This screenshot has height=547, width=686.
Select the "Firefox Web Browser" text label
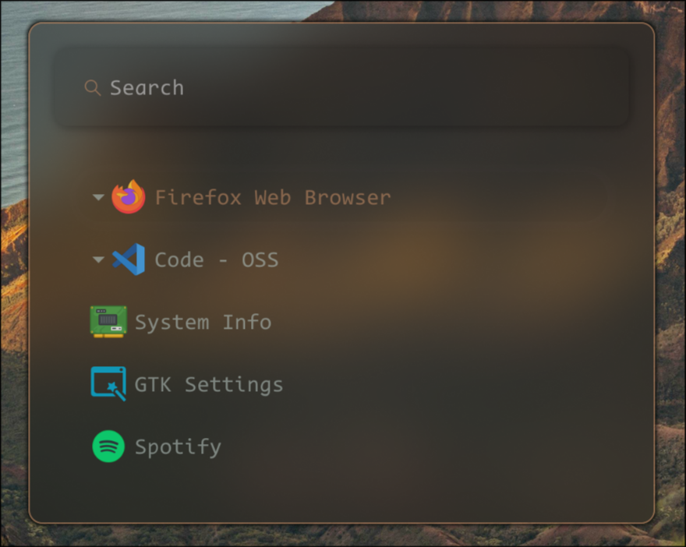[x=272, y=197]
